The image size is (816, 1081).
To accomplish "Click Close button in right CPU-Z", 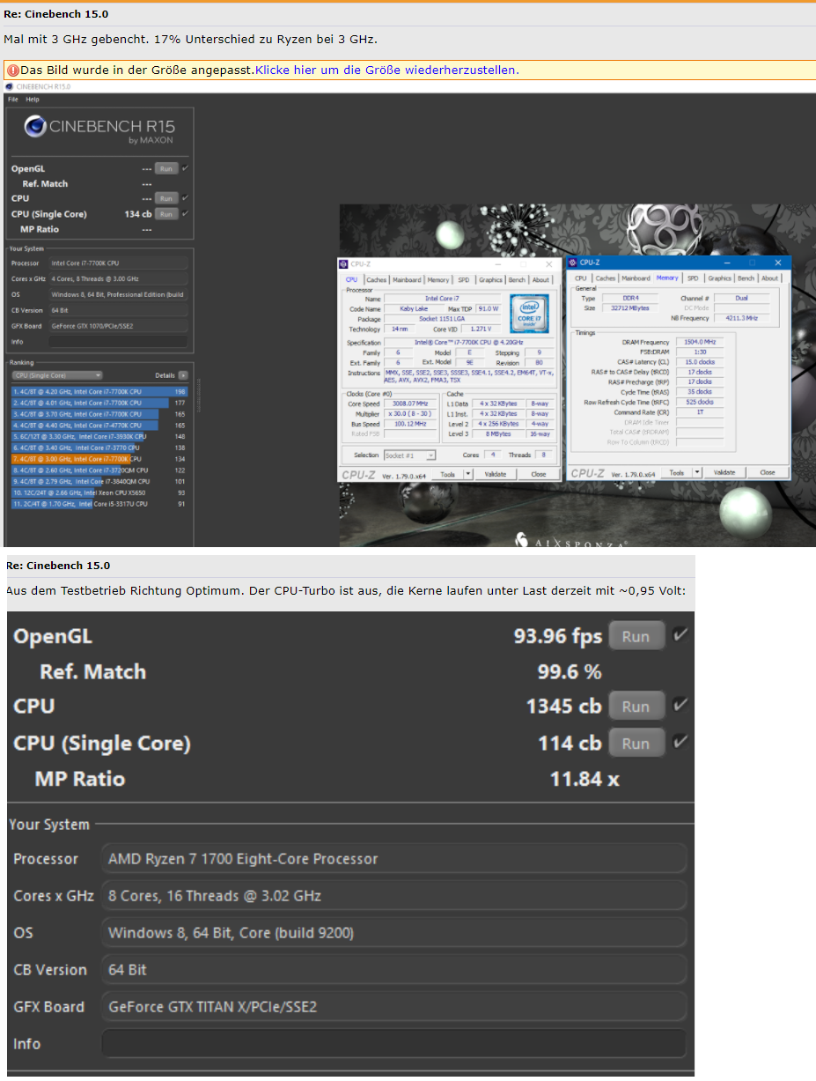I will 768,472.
